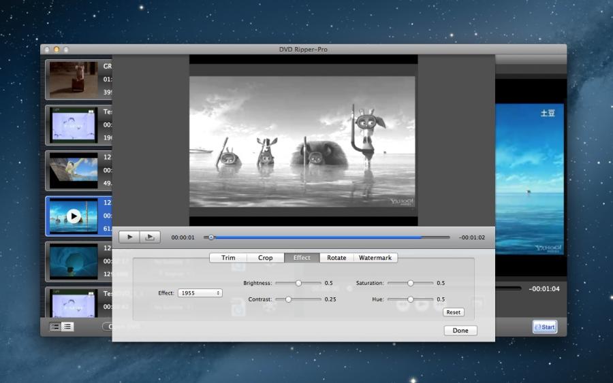The width and height of the screenshot is (613, 383).
Task: Select the Effect tab
Action: click(x=302, y=258)
